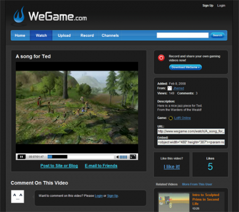Click the red record icon
Image resolution: width=239 pixels, height=212 pixels.
(161, 58)
